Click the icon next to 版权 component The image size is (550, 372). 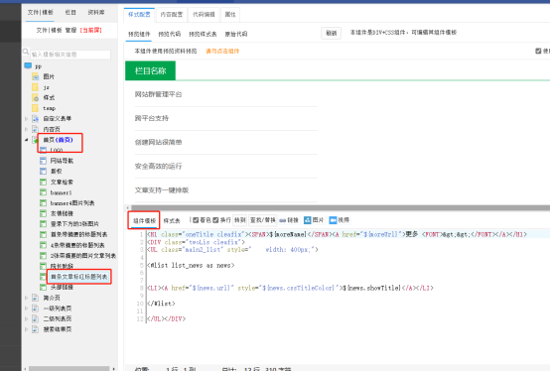point(43,171)
